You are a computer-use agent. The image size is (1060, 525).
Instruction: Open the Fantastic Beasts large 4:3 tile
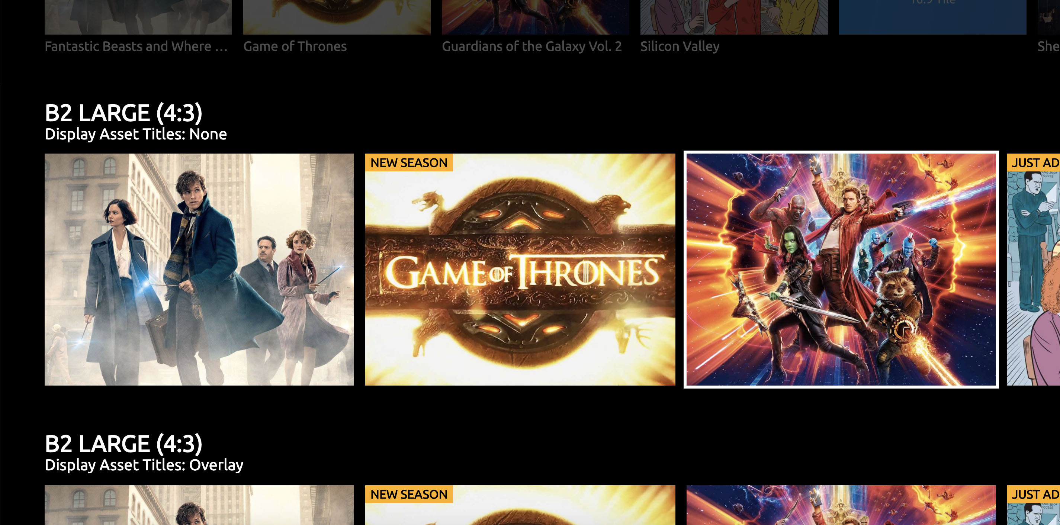pyautogui.click(x=199, y=270)
